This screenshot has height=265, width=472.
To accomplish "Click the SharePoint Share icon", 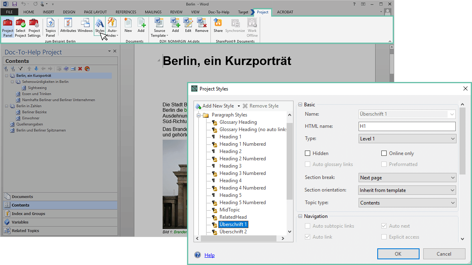I will [x=218, y=26].
